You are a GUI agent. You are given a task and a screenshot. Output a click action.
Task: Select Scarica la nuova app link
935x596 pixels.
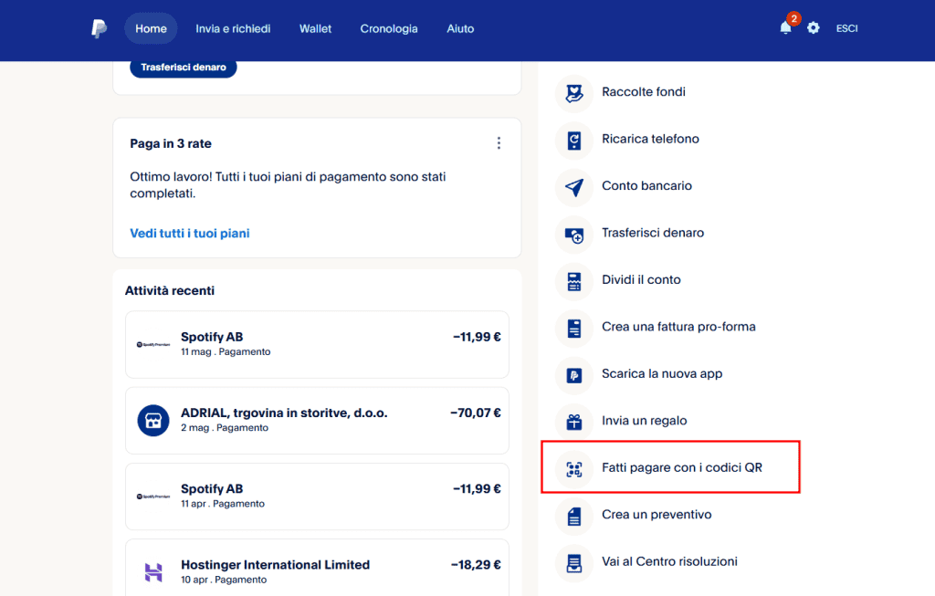[x=662, y=373]
